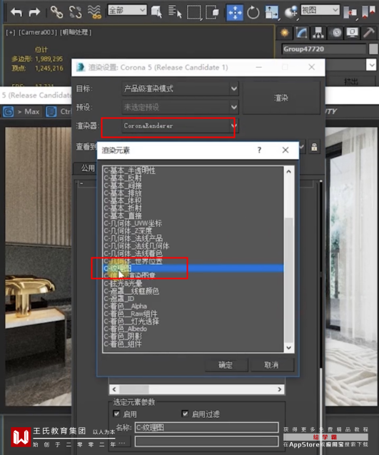Open the Display tab of command panel
379x455 pixels.
[x=353, y=33]
